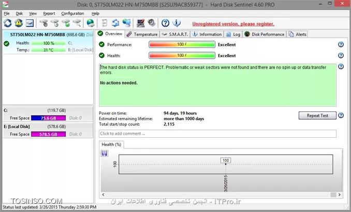Click the '2,115' start/stop count value

(169, 124)
